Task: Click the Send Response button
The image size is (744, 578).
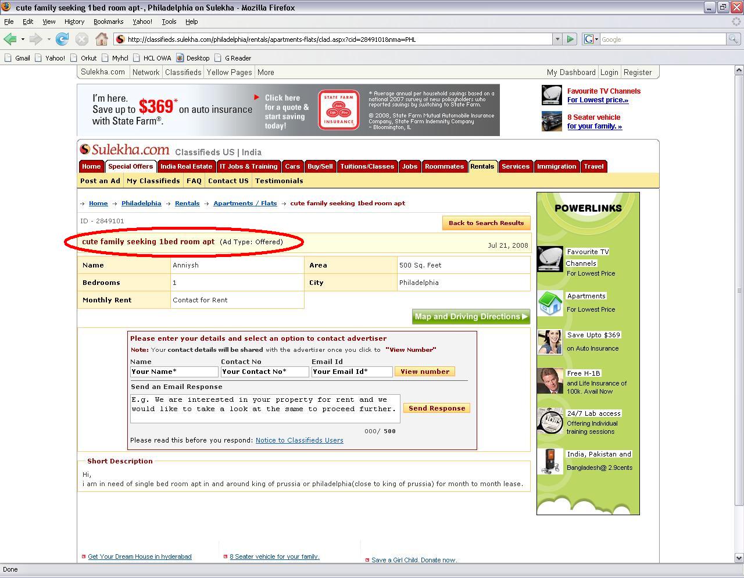Action: (x=437, y=408)
